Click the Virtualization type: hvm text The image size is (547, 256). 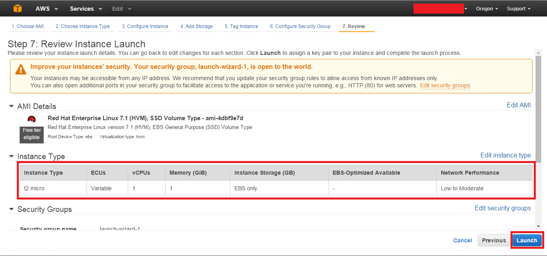(x=122, y=137)
